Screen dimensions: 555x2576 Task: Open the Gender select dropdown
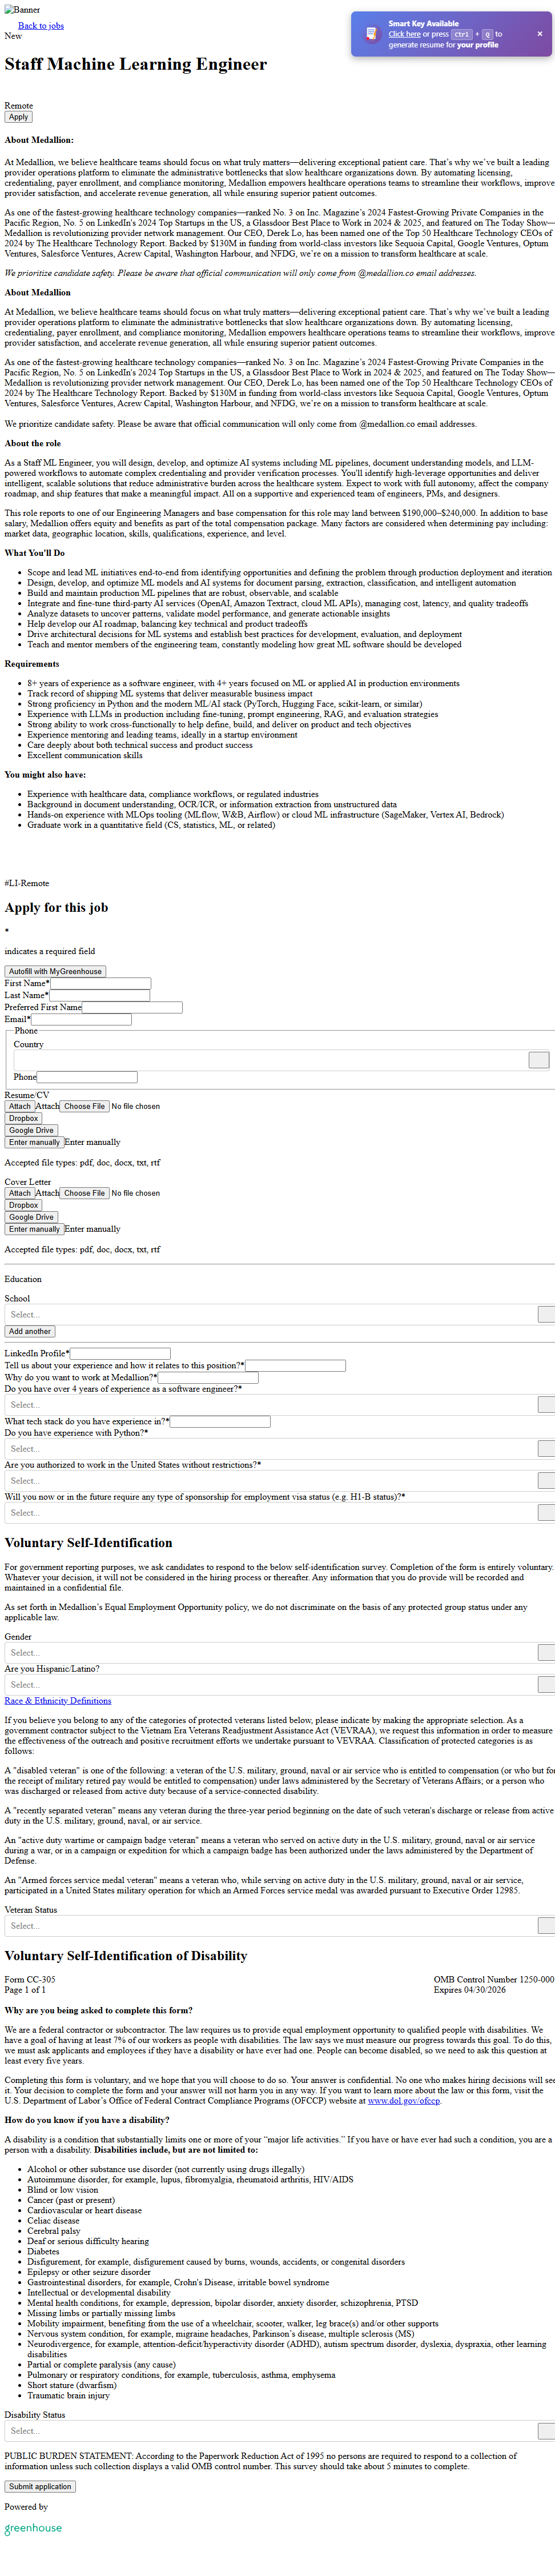coord(546,1653)
